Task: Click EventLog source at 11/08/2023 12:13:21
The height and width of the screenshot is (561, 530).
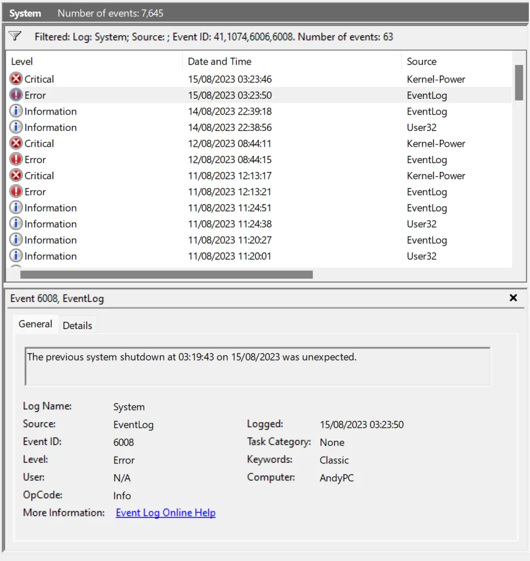Action: tap(427, 192)
